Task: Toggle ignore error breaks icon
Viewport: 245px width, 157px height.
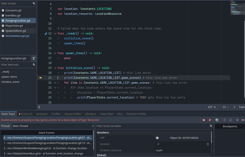Action: click(x=210, y=120)
